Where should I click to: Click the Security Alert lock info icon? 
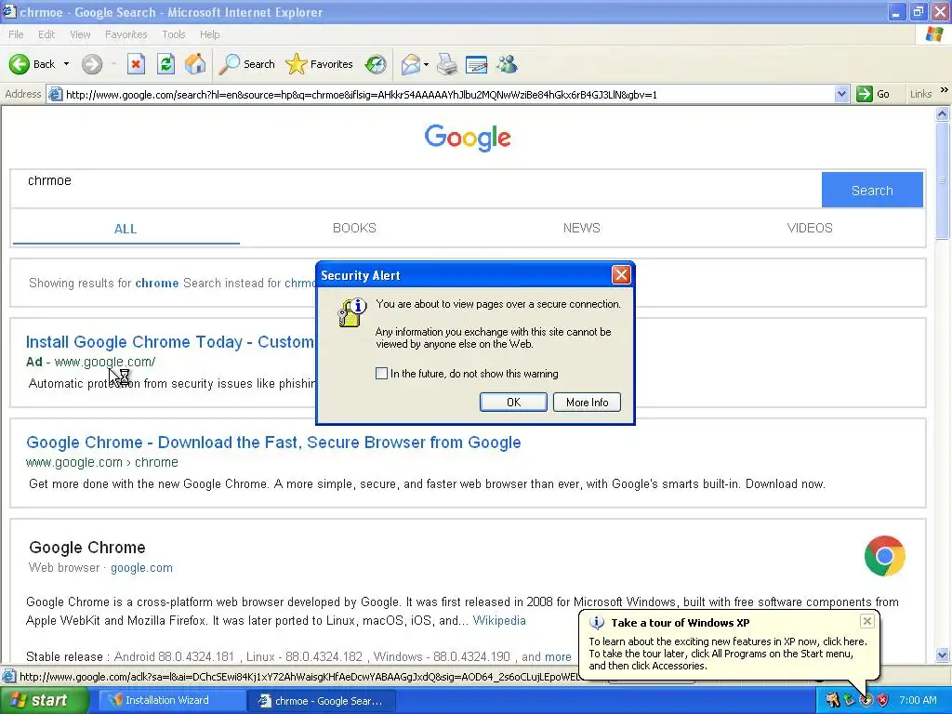[352, 312]
